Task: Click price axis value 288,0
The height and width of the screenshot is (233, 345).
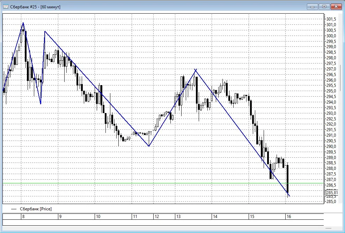Action: point(331,168)
